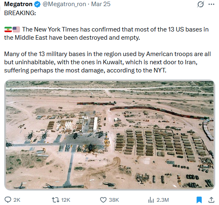Open the Megatron display name profile

click(18, 4)
